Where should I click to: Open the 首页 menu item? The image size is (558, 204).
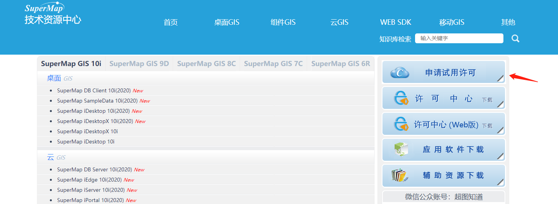tap(171, 22)
